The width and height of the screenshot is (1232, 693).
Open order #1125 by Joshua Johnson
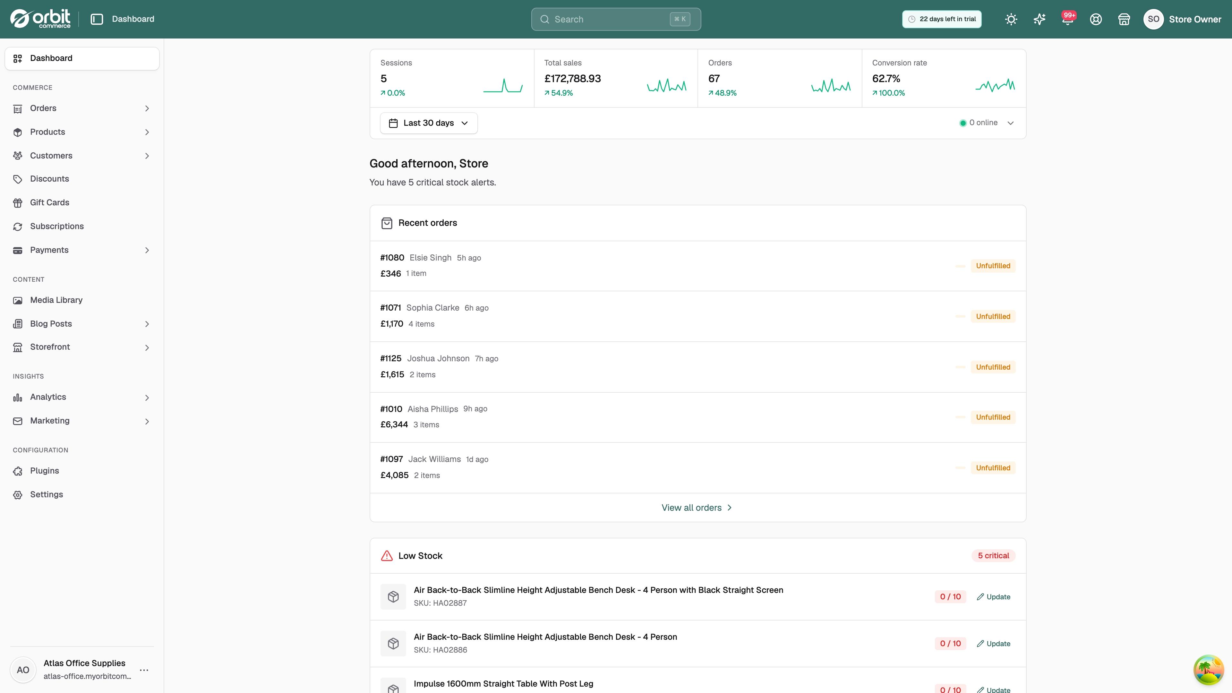coord(698,367)
